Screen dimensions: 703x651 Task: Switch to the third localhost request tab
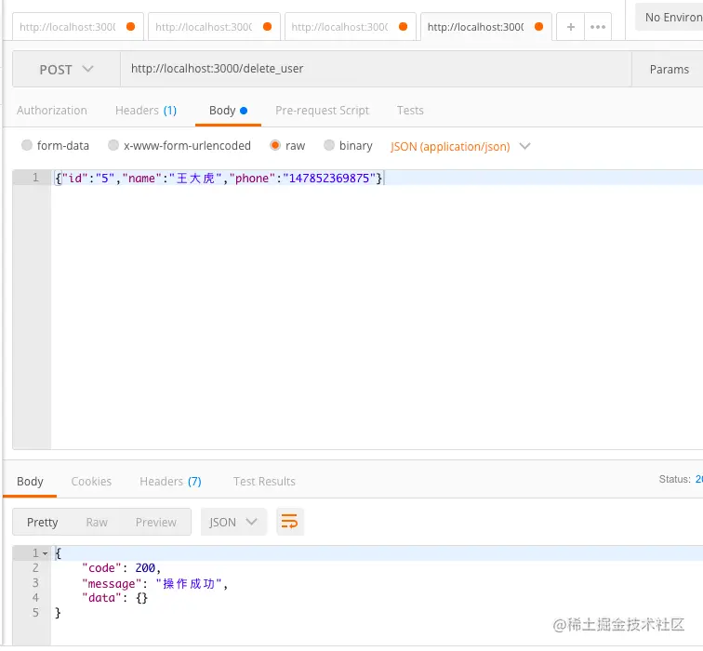pyautogui.click(x=351, y=27)
